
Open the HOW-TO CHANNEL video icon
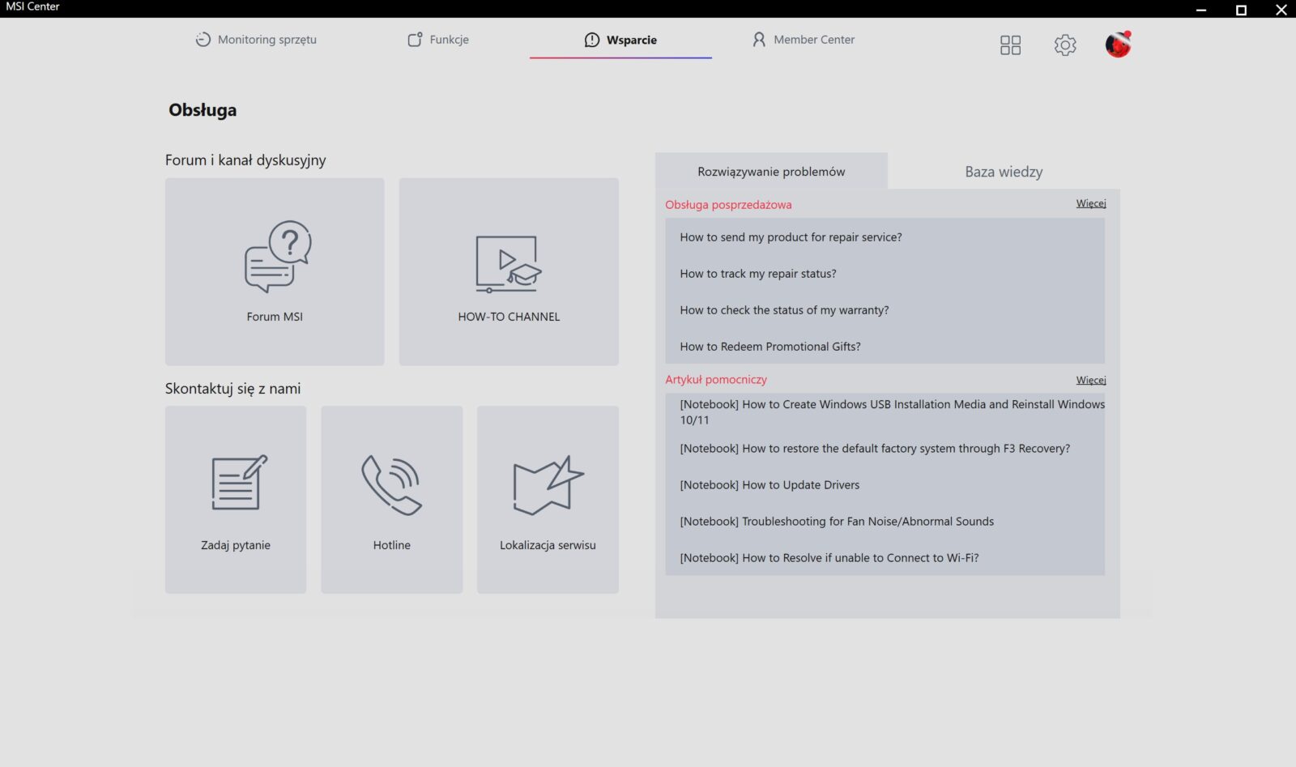click(508, 264)
